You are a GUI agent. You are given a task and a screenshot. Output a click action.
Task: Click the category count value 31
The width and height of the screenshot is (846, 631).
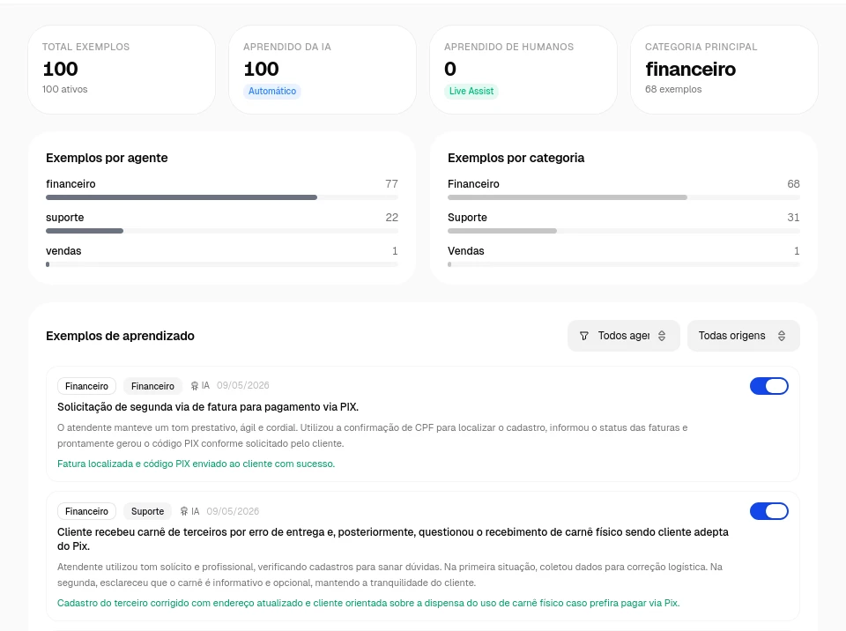[793, 218]
